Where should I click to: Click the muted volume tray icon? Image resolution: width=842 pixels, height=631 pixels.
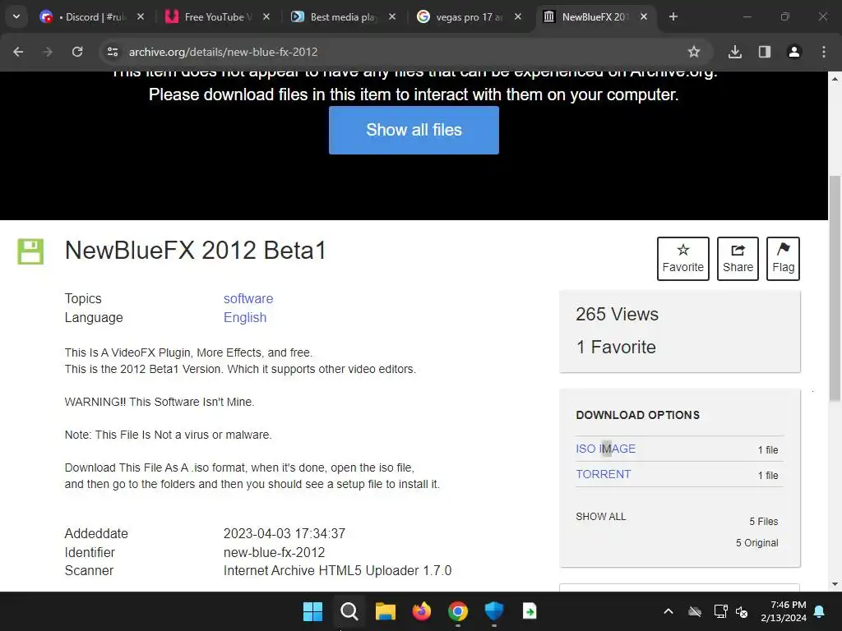click(742, 611)
